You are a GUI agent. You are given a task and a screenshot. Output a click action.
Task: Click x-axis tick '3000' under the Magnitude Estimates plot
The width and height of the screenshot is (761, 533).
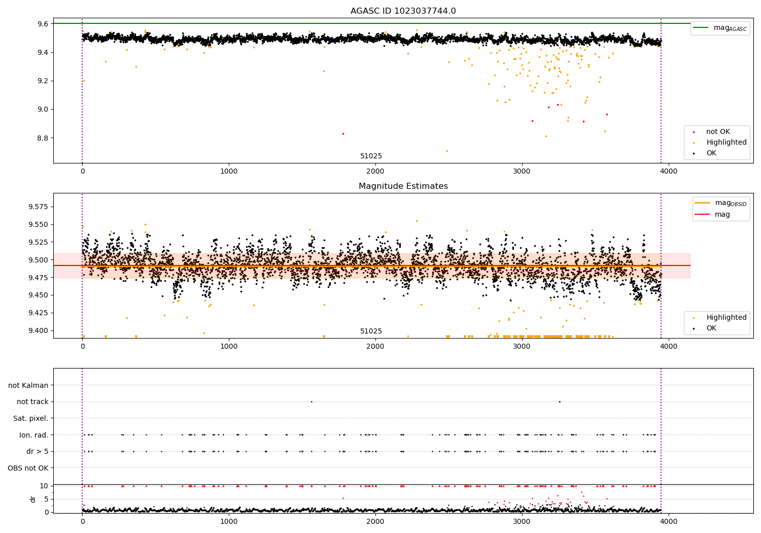pyautogui.click(x=522, y=347)
